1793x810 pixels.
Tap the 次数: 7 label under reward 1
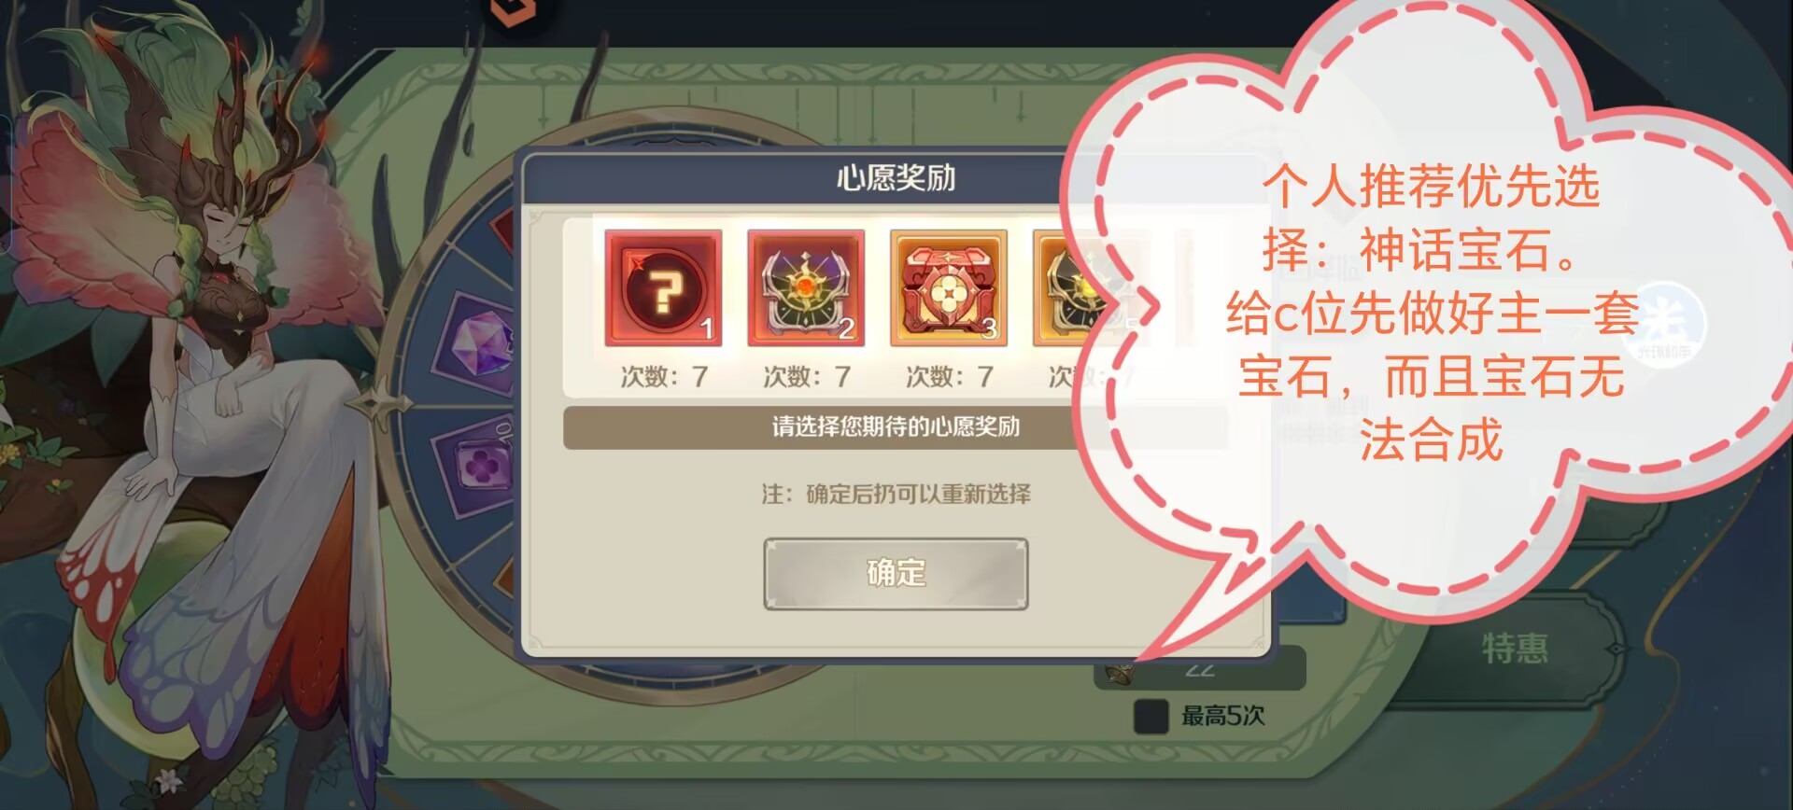tap(664, 377)
